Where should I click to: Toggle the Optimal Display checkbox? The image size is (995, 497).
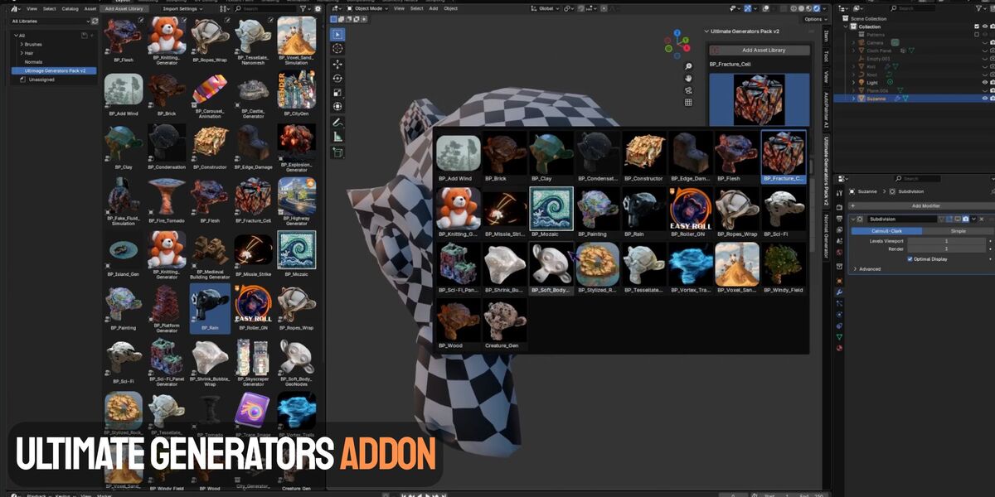click(x=910, y=258)
